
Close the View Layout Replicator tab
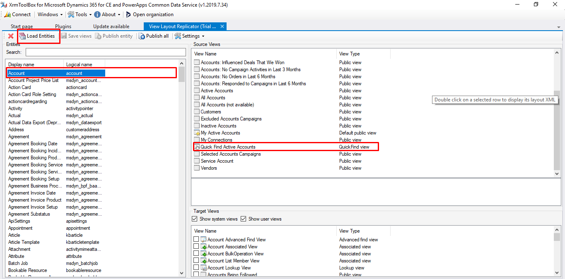222,26
